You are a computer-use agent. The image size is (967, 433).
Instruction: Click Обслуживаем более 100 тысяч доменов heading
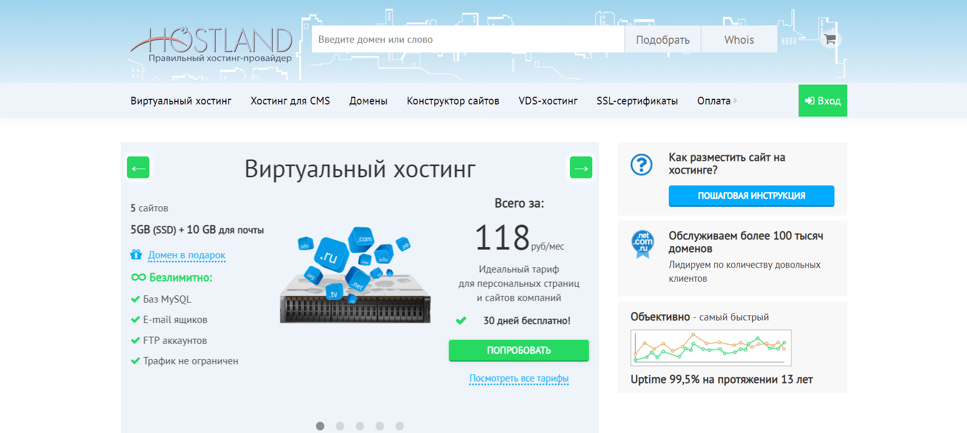pyautogui.click(x=746, y=242)
